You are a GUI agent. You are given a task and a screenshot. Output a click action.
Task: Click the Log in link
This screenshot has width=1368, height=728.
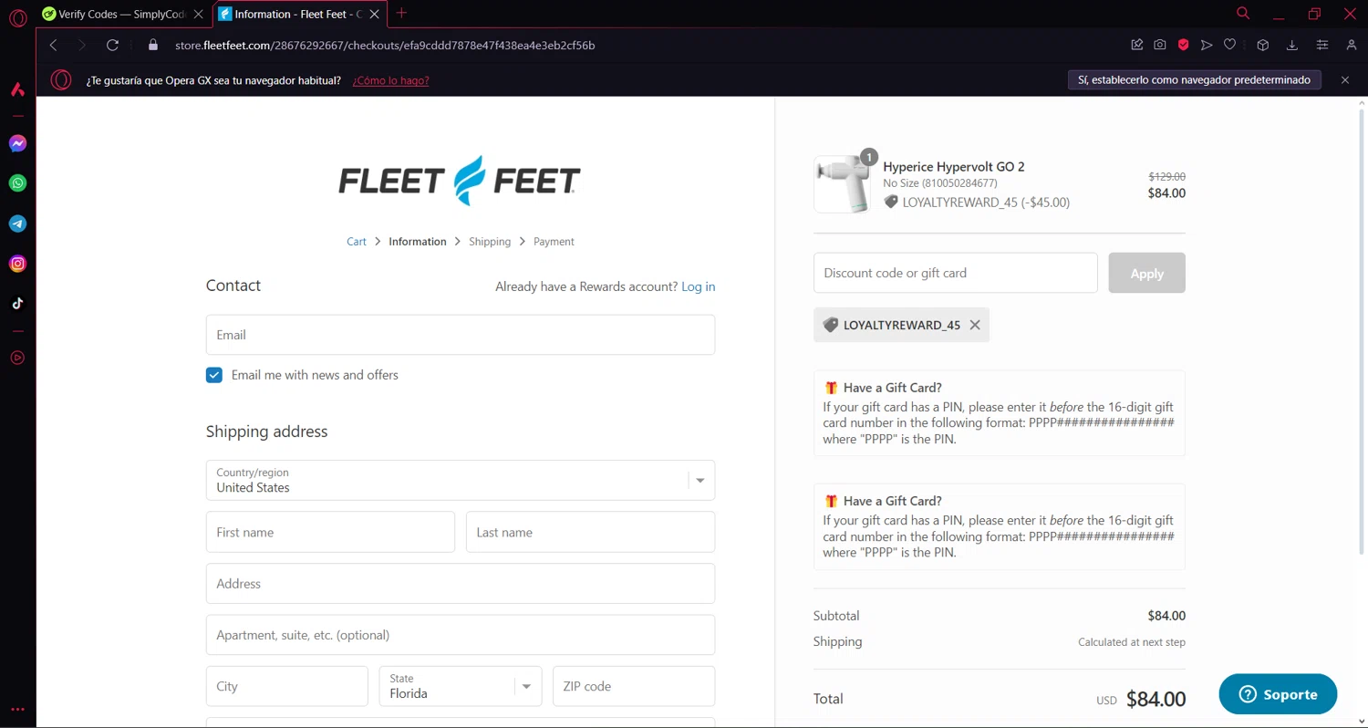click(698, 286)
